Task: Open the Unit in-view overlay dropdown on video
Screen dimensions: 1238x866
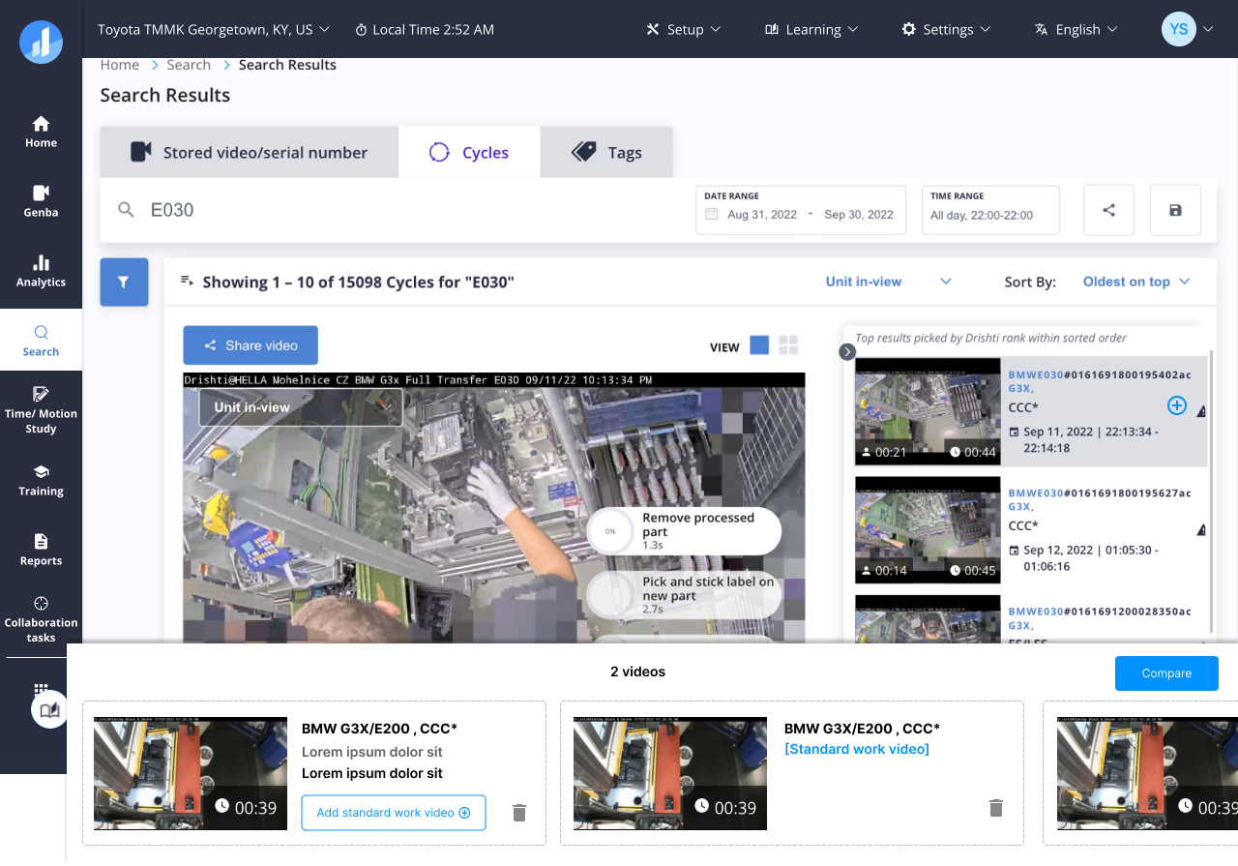Action: [301, 407]
